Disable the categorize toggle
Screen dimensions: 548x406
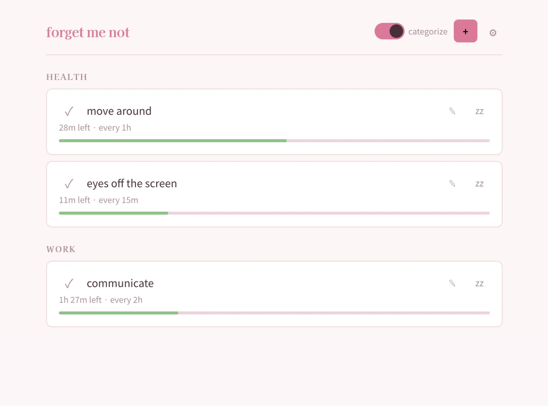(x=389, y=31)
